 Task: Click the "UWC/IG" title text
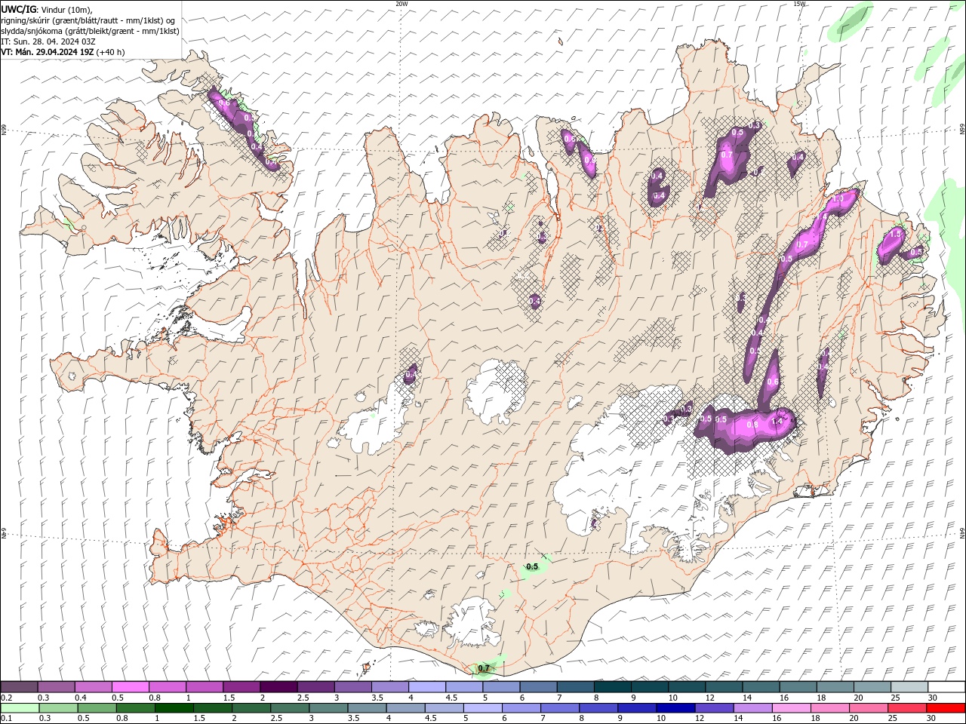[19, 10]
